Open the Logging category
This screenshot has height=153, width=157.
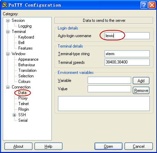(25, 26)
